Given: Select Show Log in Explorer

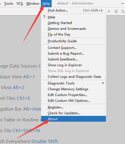Looking at the screenshot, I should [74, 65].
